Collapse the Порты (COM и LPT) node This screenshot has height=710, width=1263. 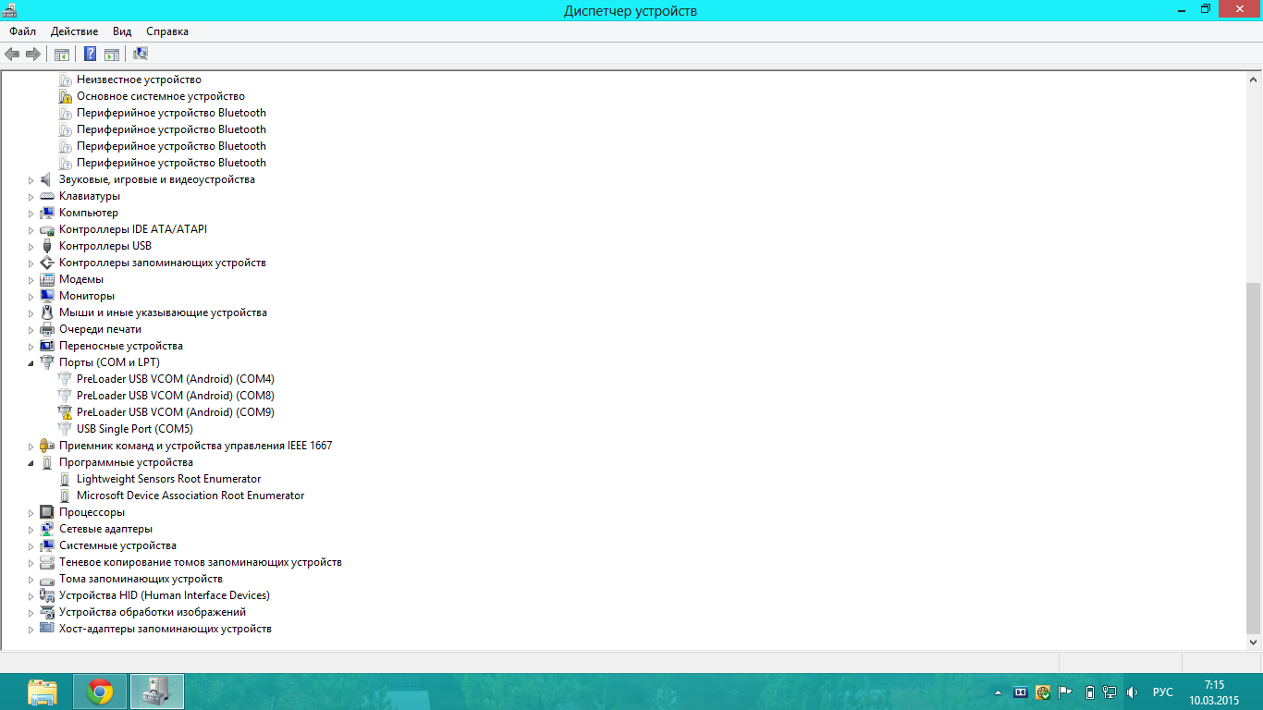[31, 363]
